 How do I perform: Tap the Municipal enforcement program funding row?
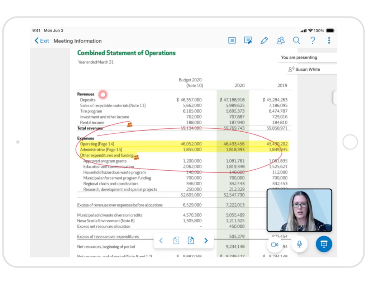(x=117, y=178)
